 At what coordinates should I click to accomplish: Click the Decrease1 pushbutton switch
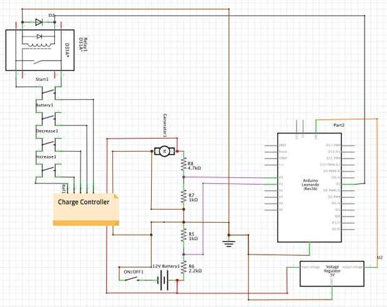pyautogui.click(x=49, y=145)
